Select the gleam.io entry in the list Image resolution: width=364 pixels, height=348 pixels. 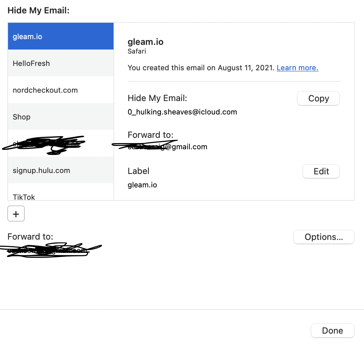coord(61,36)
